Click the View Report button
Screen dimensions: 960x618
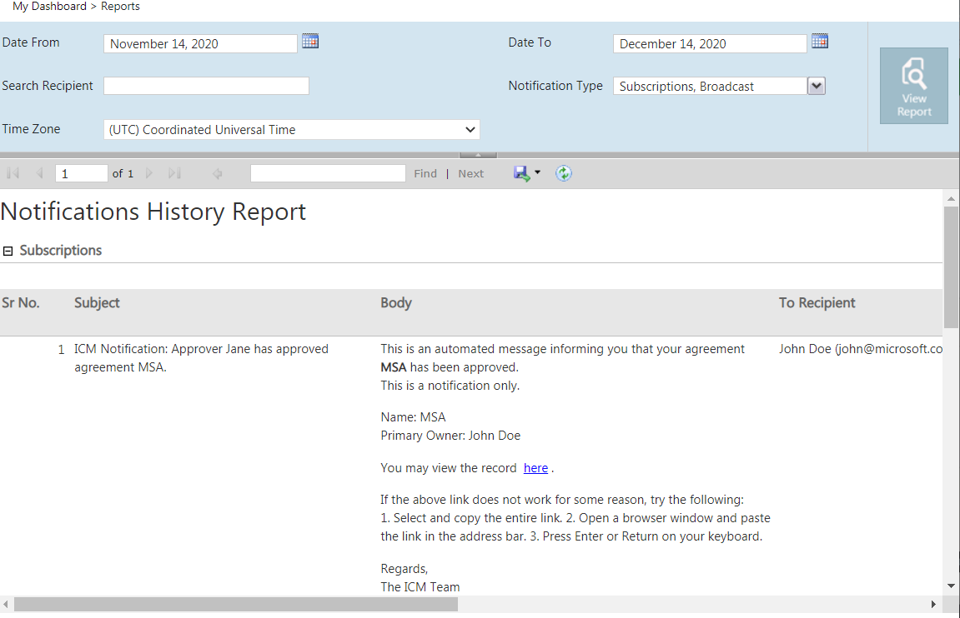click(x=913, y=86)
